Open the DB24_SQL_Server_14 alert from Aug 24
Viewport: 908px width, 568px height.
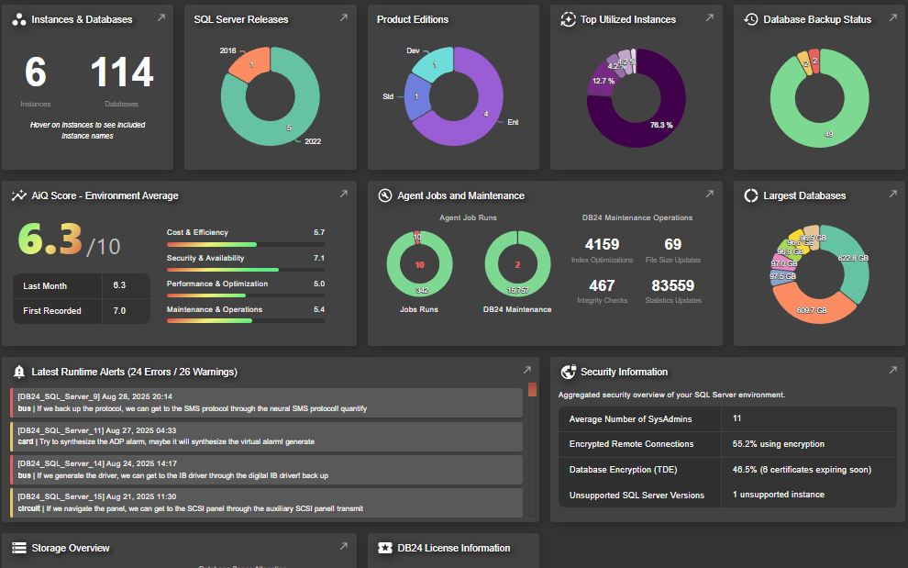coord(266,470)
